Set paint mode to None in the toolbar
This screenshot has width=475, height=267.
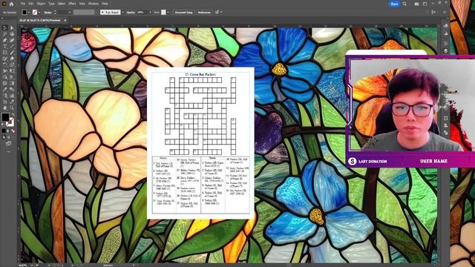tap(13, 131)
